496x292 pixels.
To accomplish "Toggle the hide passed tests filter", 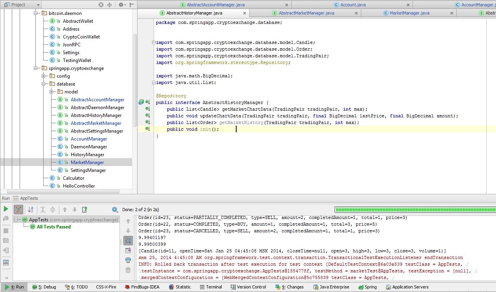I will pyautogui.click(x=18, y=210).
